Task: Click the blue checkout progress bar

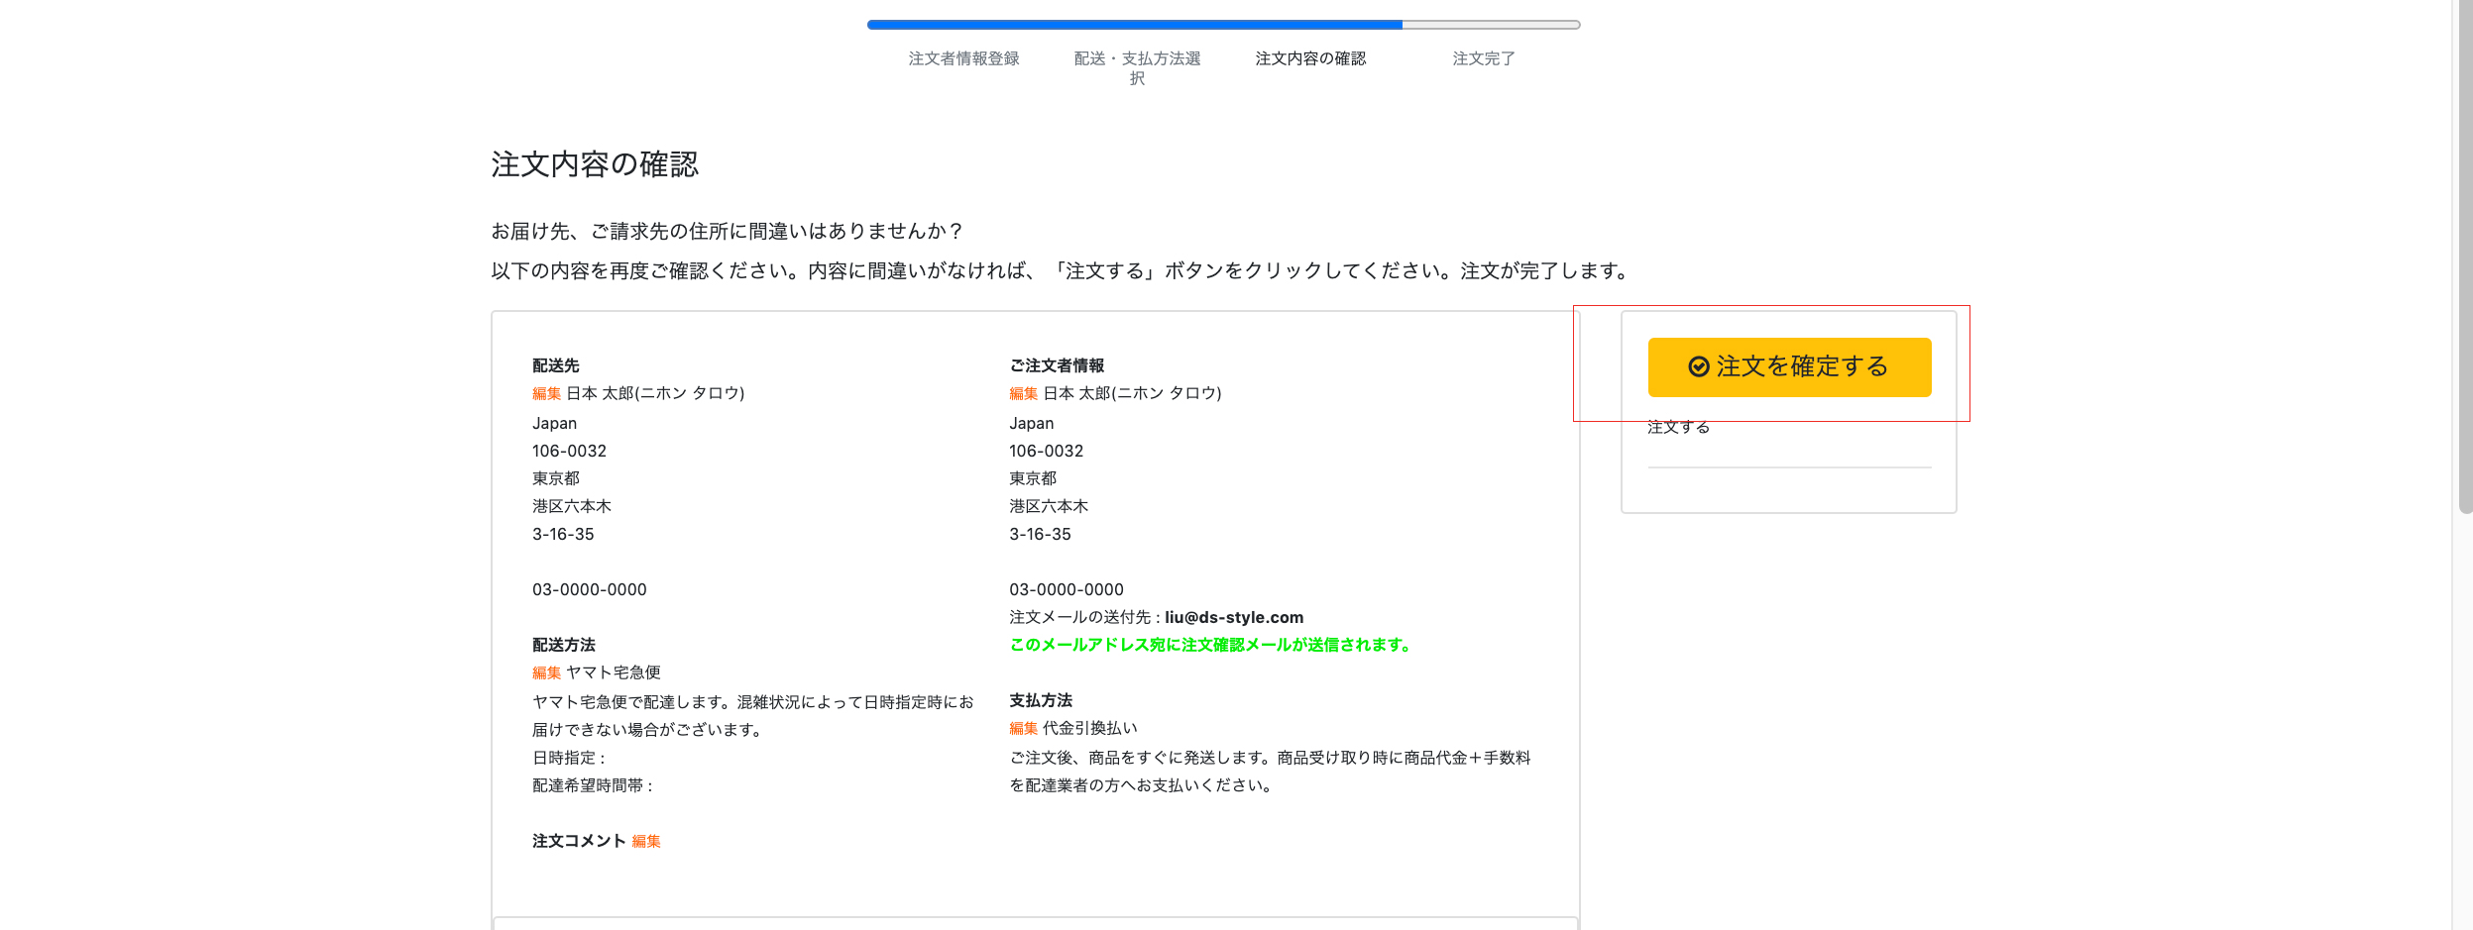Action: click(x=1134, y=25)
